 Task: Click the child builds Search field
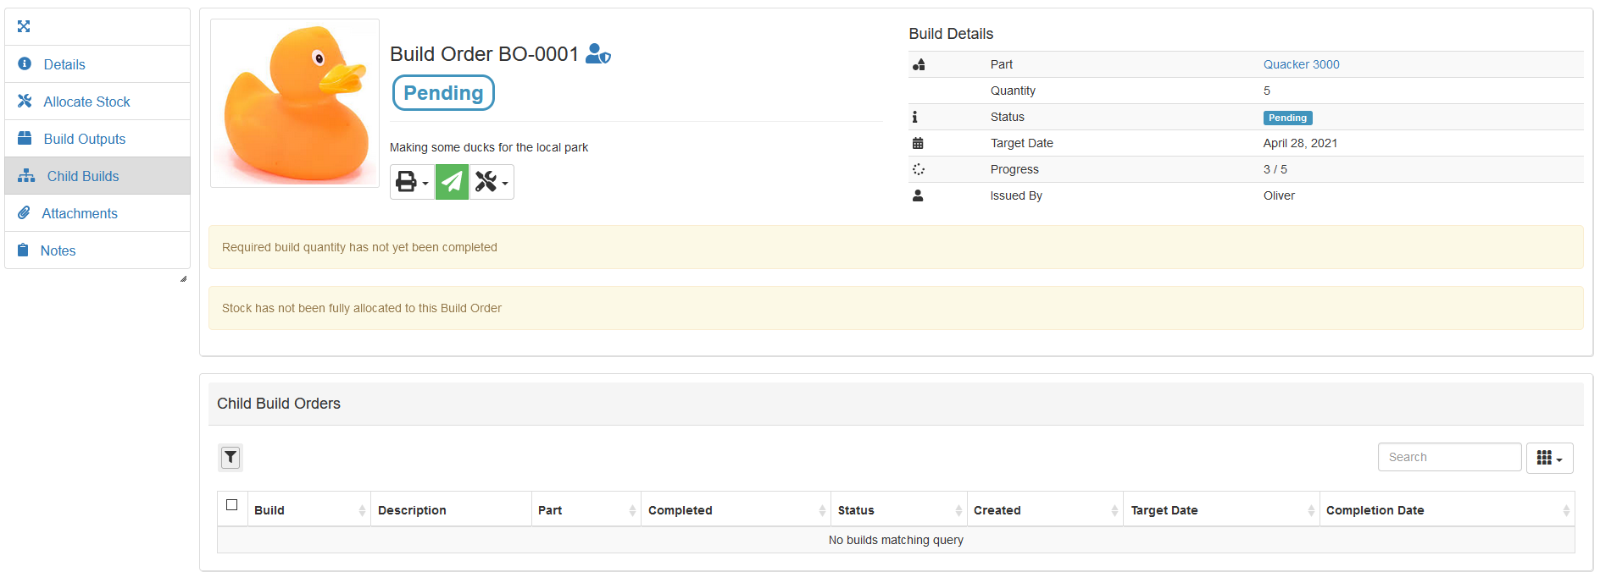click(1449, 457)
